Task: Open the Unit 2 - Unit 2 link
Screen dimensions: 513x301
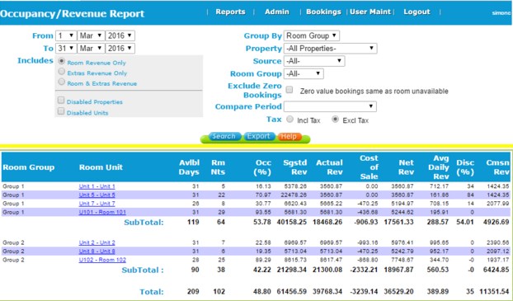Action: point(96,242)
